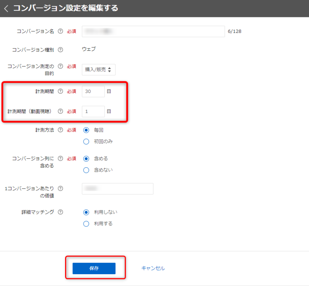Choose the 含めない radio option
309x286 pixels.
(x=86, y=170)
